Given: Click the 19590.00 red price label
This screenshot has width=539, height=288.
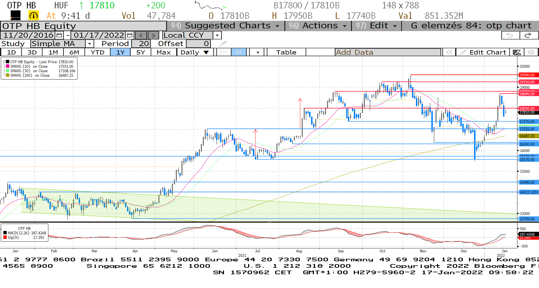Looking at the screenshot, I should (528, 75).
